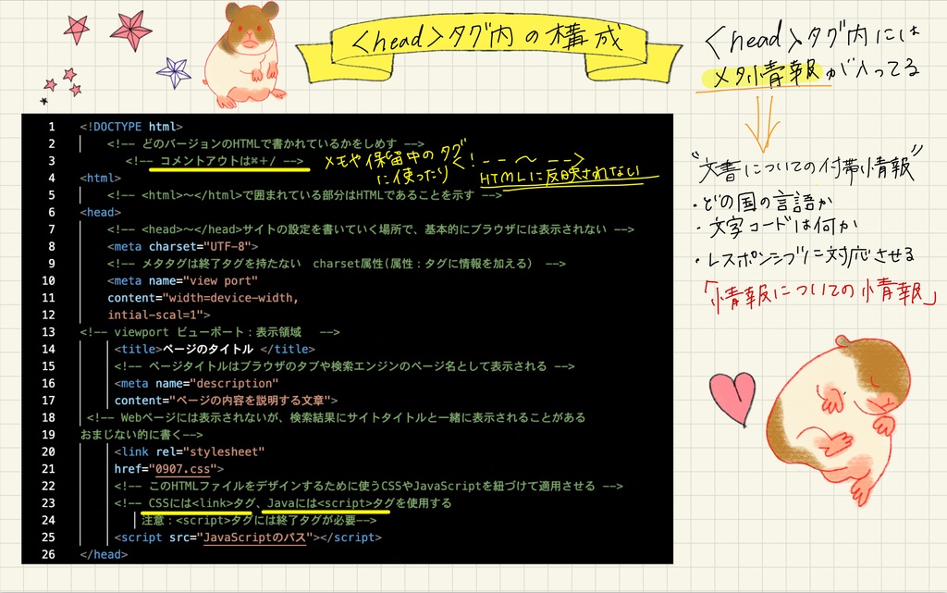Image resolution: width=947 pixels, height=593 pixels.
Task: Click the banner title '<head>タグ内の構成'
Action: point(486,39)
